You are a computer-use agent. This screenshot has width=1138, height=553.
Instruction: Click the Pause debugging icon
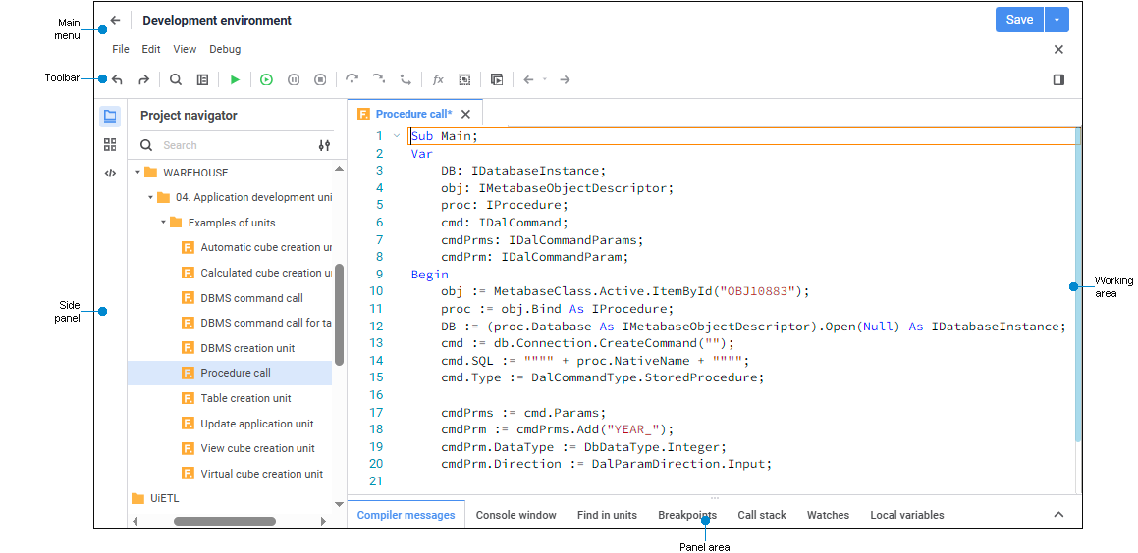tap(294, 79)
